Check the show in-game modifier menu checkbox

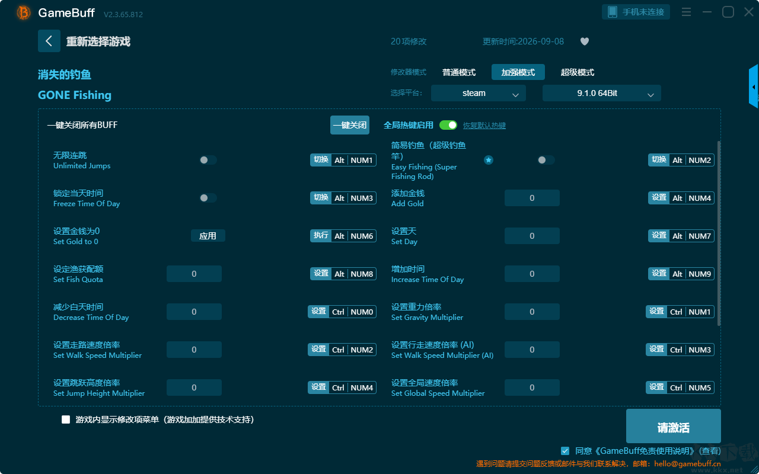(66, 419)
